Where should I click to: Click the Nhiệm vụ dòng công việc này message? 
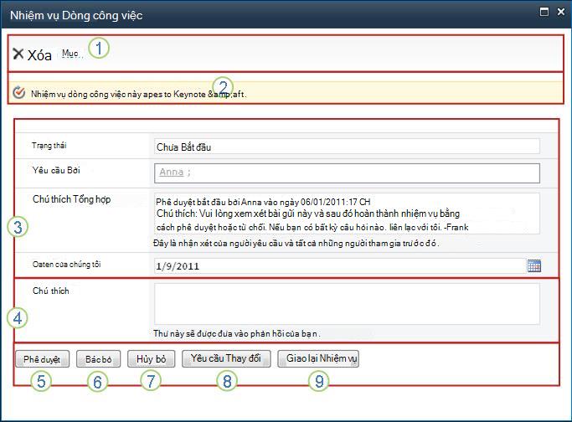[139, 94]
